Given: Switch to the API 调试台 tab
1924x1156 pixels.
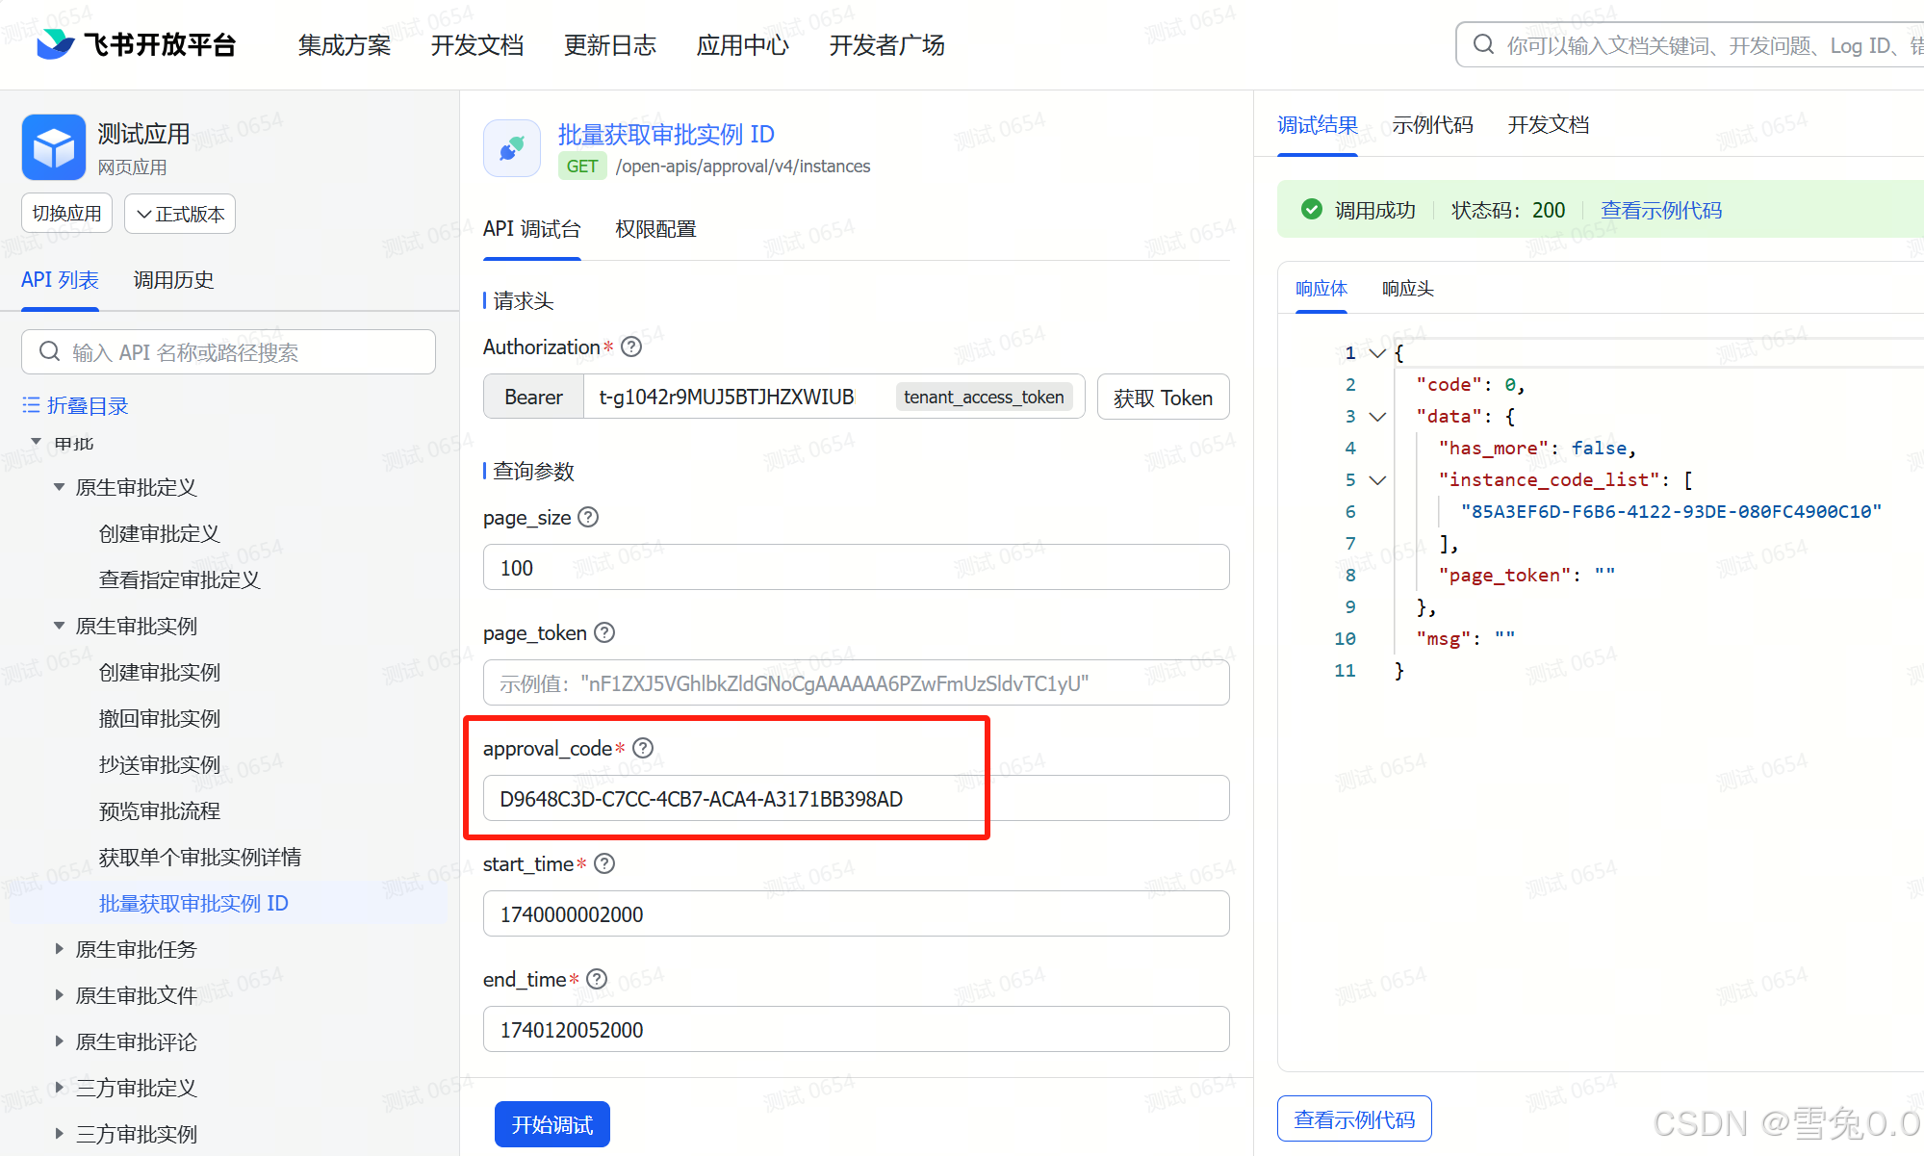Looking at the screenshot, I should [532, 229].
